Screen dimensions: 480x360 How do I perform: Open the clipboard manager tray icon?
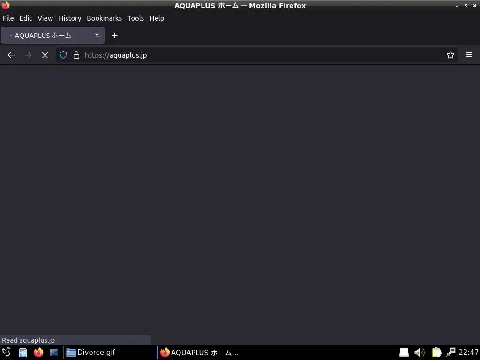(x=436, y=352)
